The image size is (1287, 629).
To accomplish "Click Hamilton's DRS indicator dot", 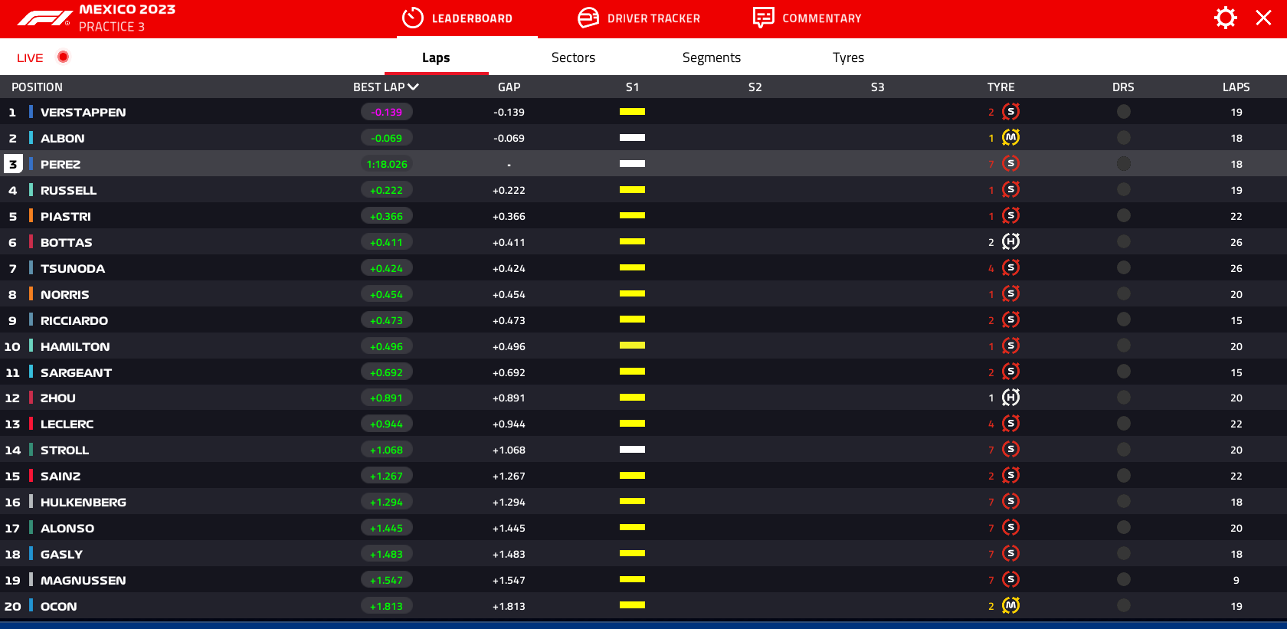I will coord(1124,346).
